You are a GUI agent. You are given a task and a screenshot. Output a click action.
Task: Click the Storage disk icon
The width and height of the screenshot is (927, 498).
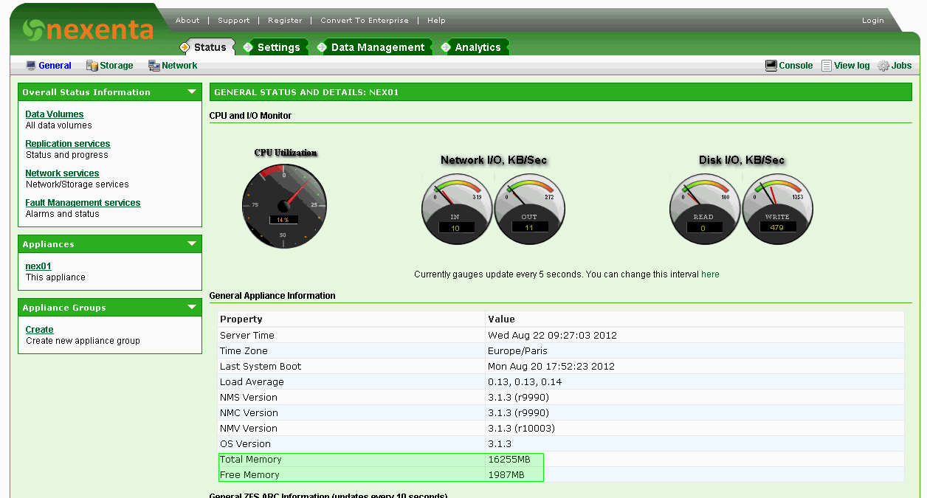[92, 66]
